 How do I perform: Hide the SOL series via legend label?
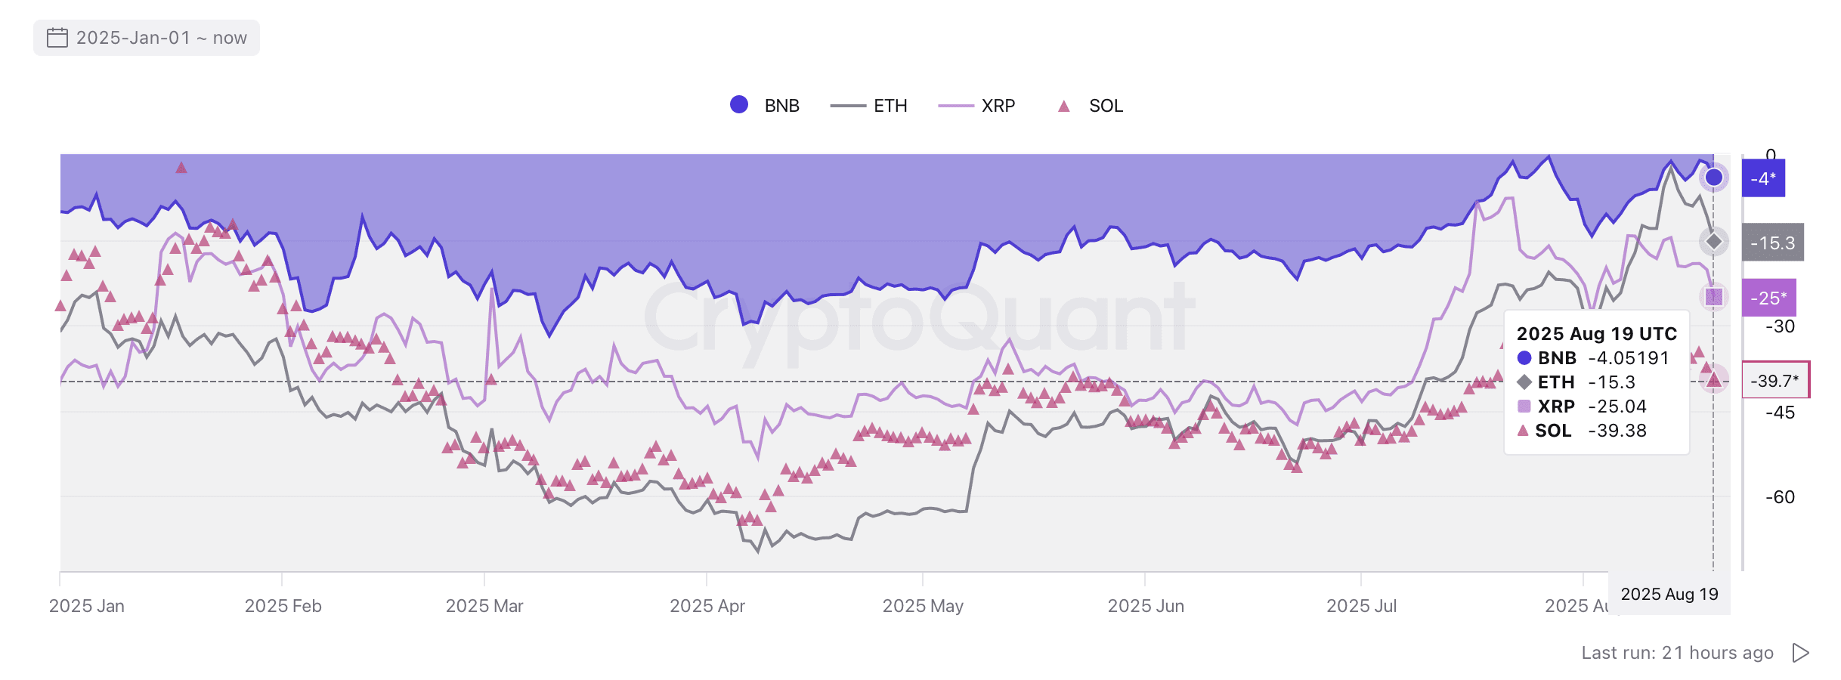[x=1106, y=106]
